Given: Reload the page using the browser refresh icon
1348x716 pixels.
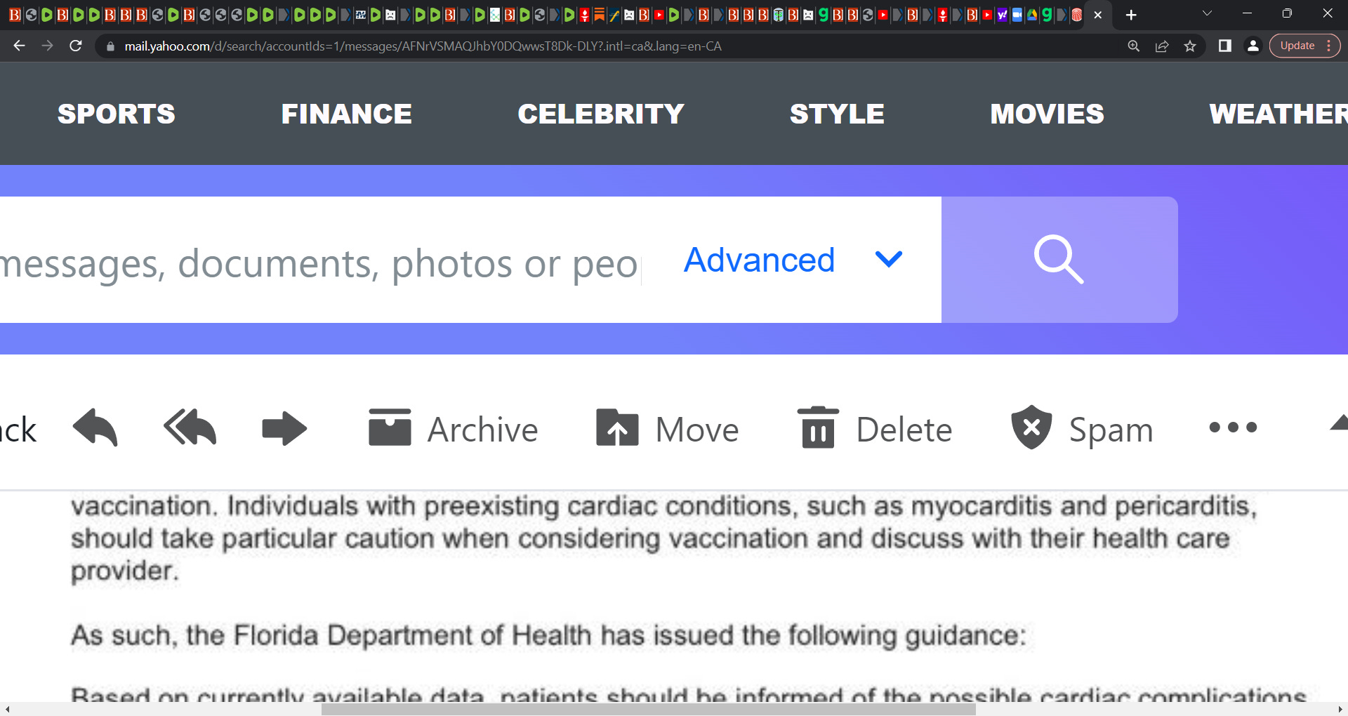Looking at the screenshot, I should (x=76, y=46).
